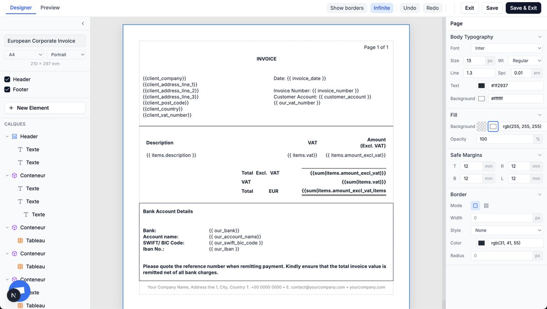Open the Inter font dropdown
This screenshot has width=547, height=309.
pos(507,48)
